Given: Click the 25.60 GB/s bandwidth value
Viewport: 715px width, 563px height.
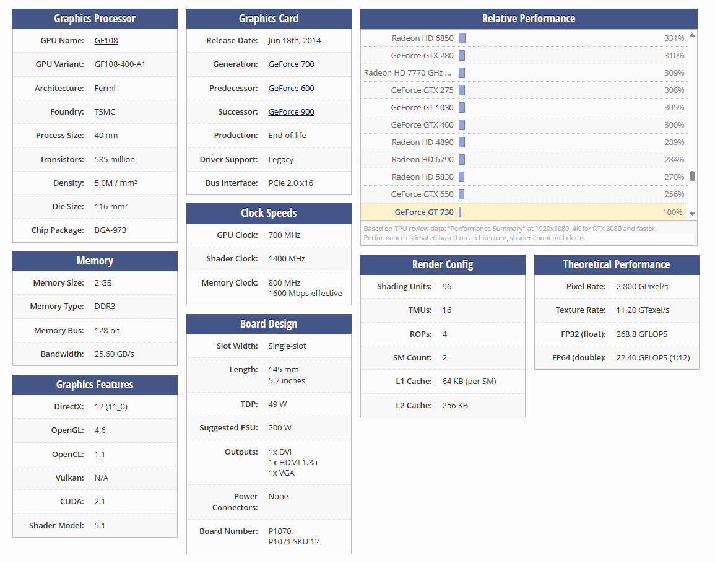Looking at the screenshot, I should coord(114,354).
